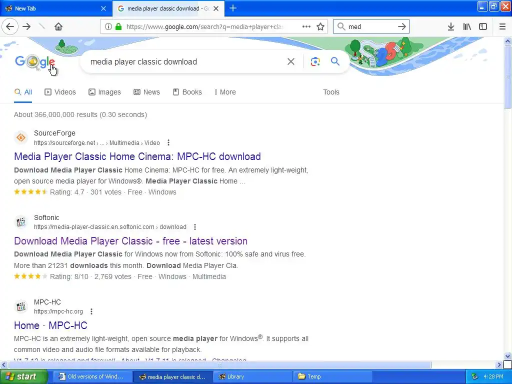Switch to the New Tab browser tab
The width and height of the screenshot is (512, 384).
[55, 8]
